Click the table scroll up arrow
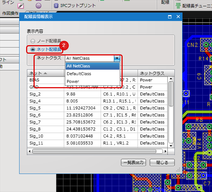Screen dimensions: 212x192 (x=171, y=79)
